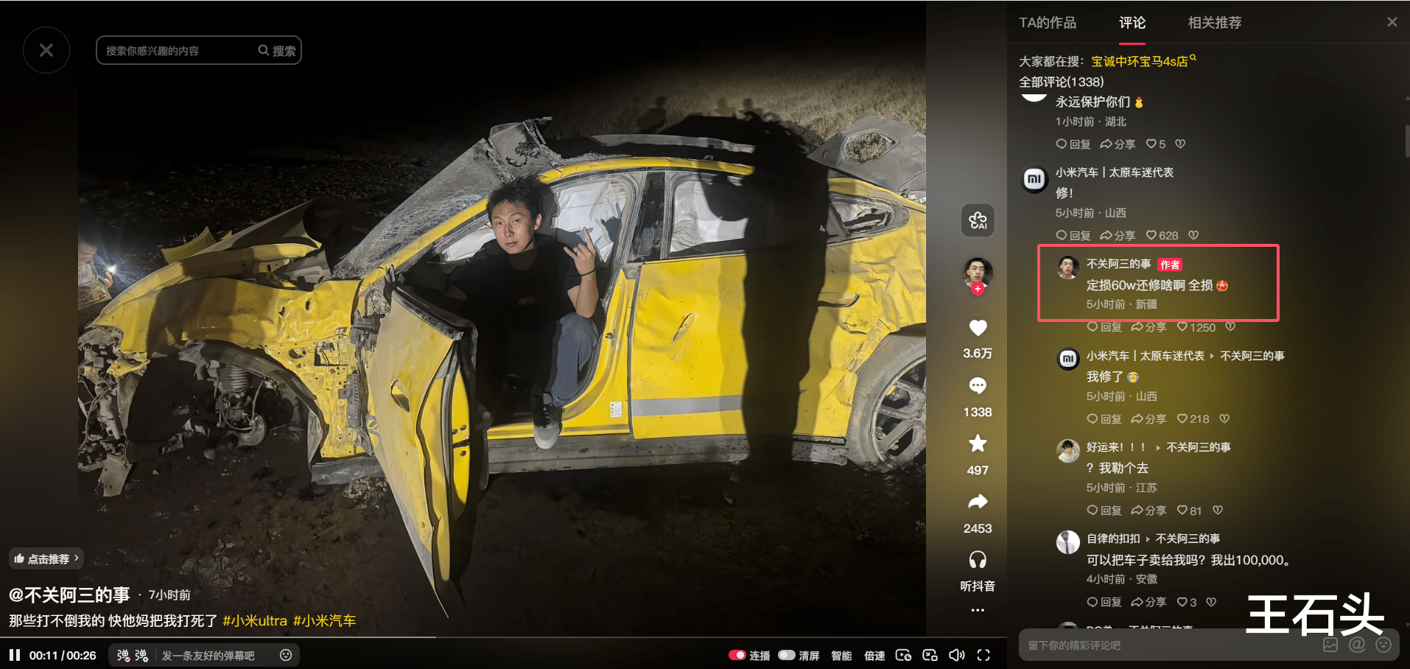Reply to the ？我勒个去 comment
The height and width of the screenshot is (669, 1410).
[1104, 510]
